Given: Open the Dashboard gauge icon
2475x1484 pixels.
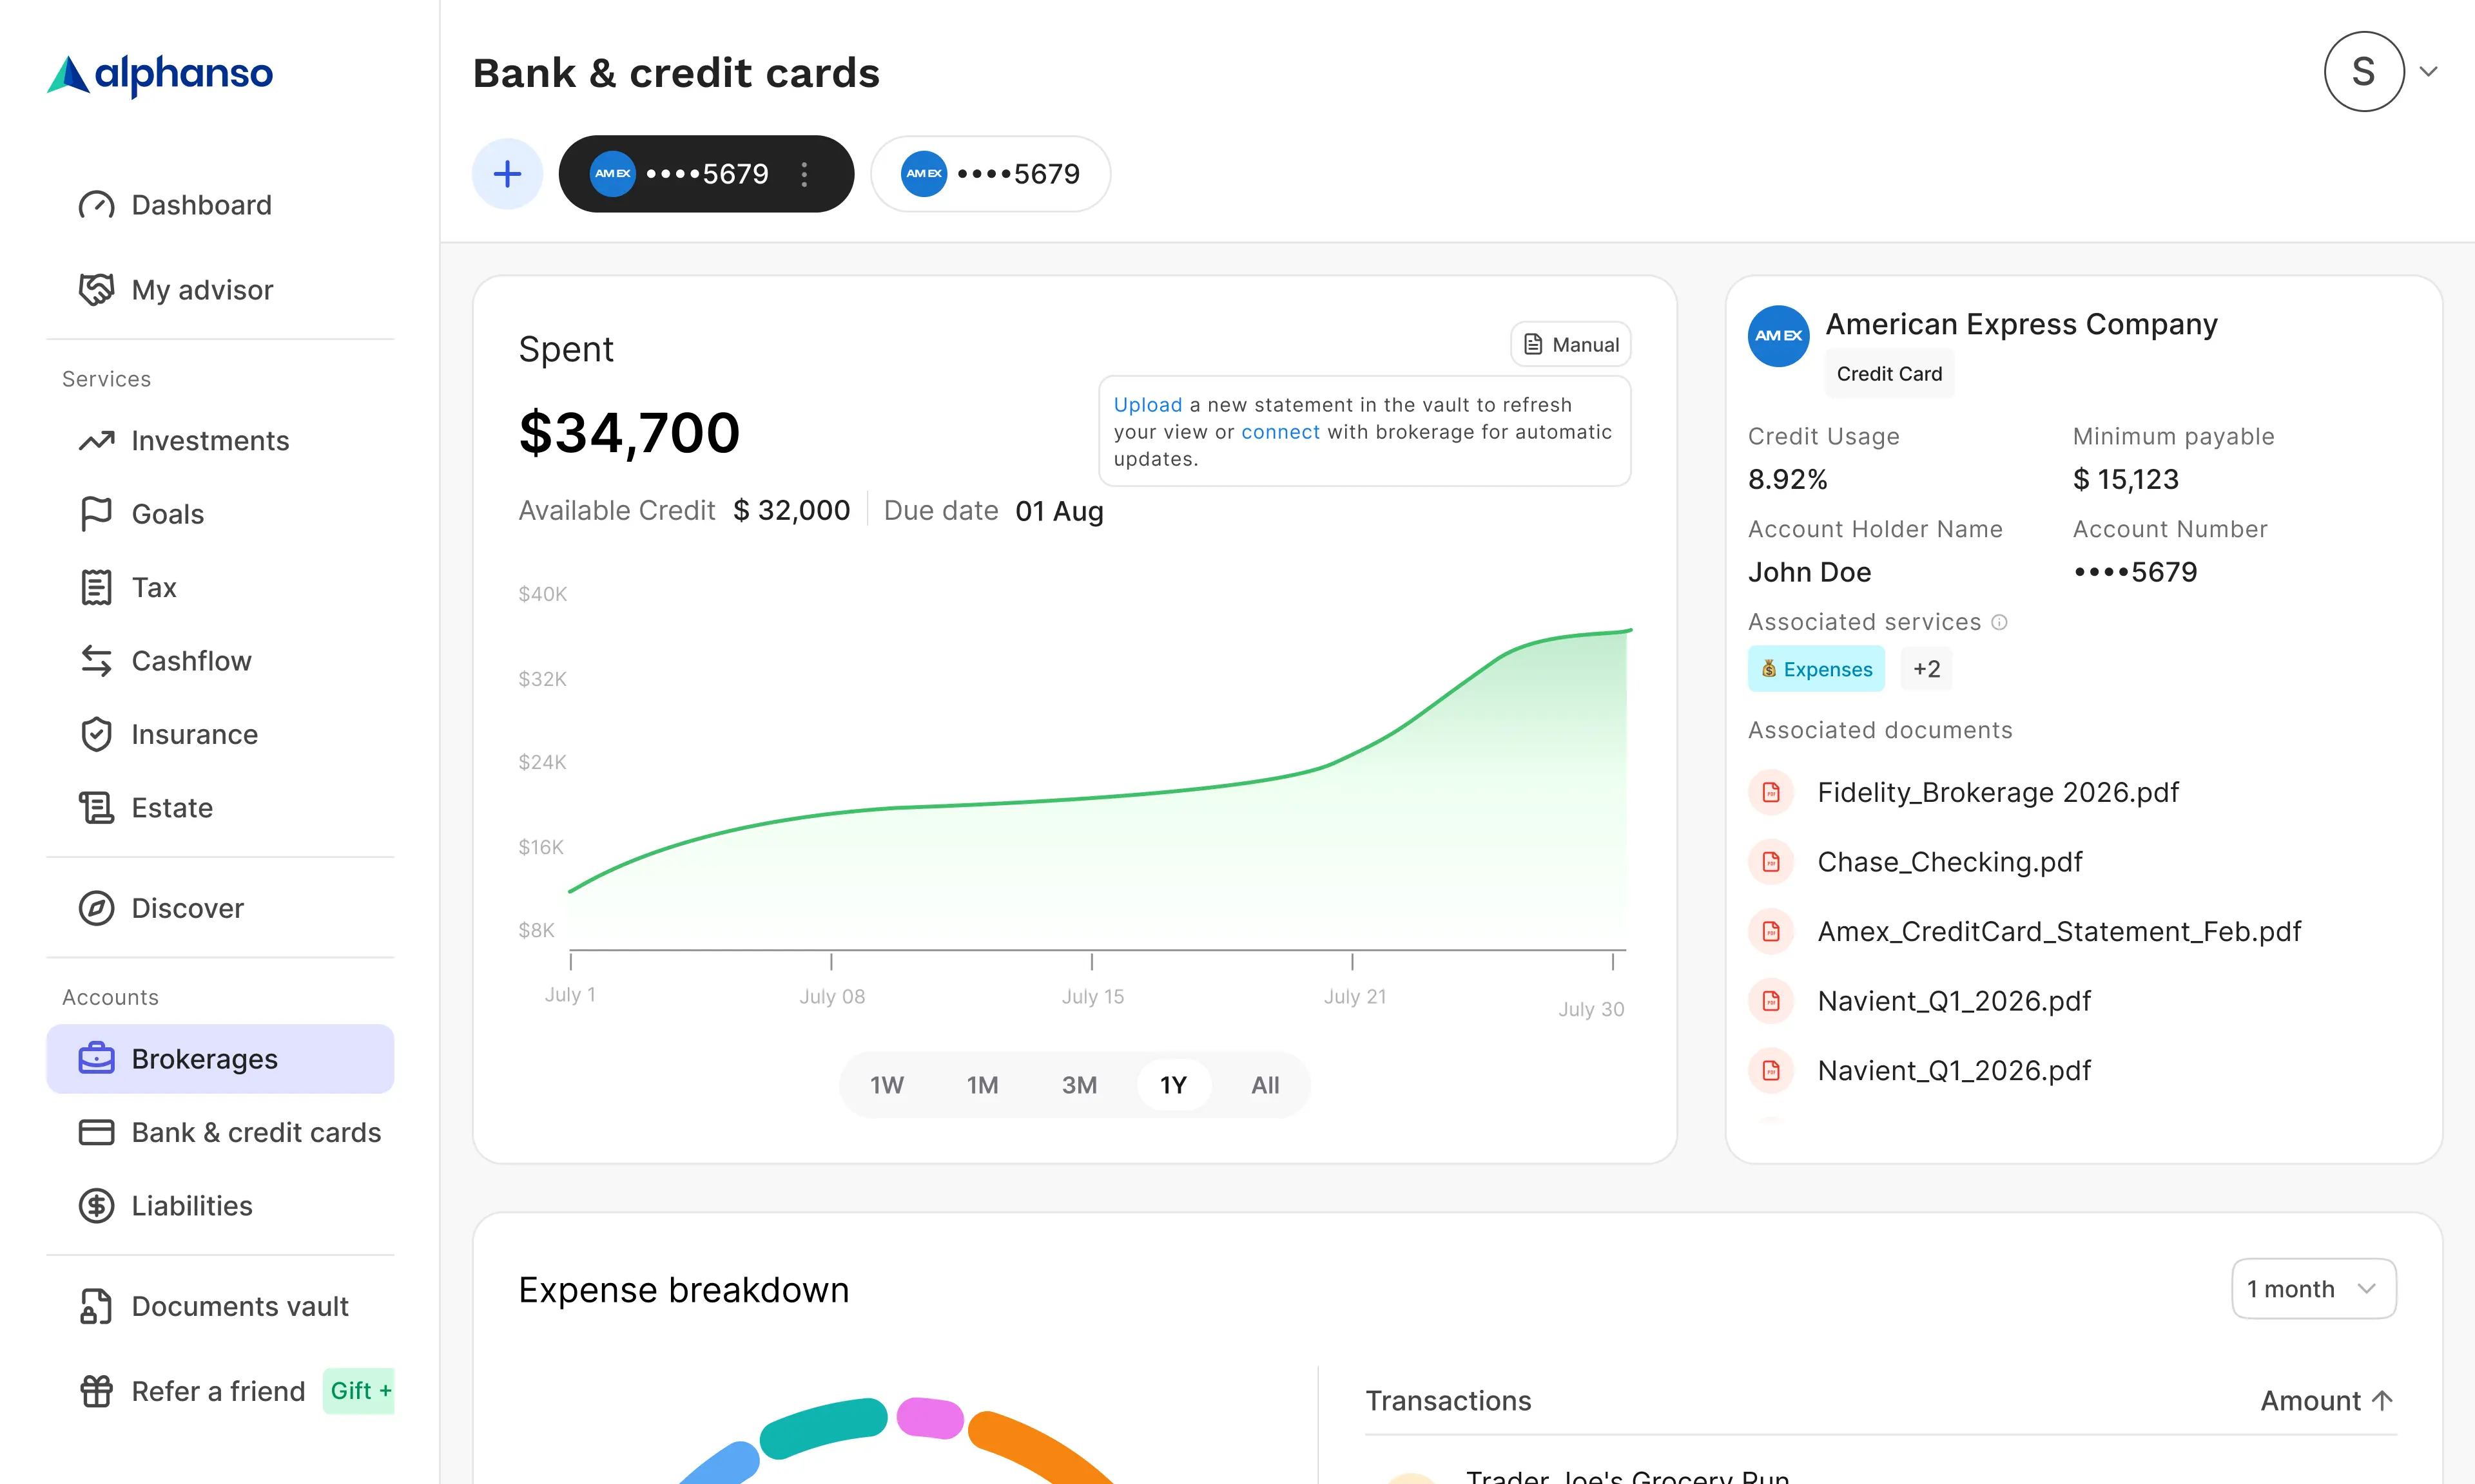Looking at the screenshot, I should 96,205.
